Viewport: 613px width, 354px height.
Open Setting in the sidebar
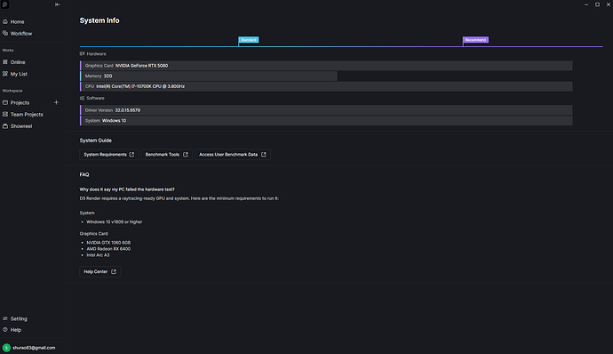pos(19,318)
